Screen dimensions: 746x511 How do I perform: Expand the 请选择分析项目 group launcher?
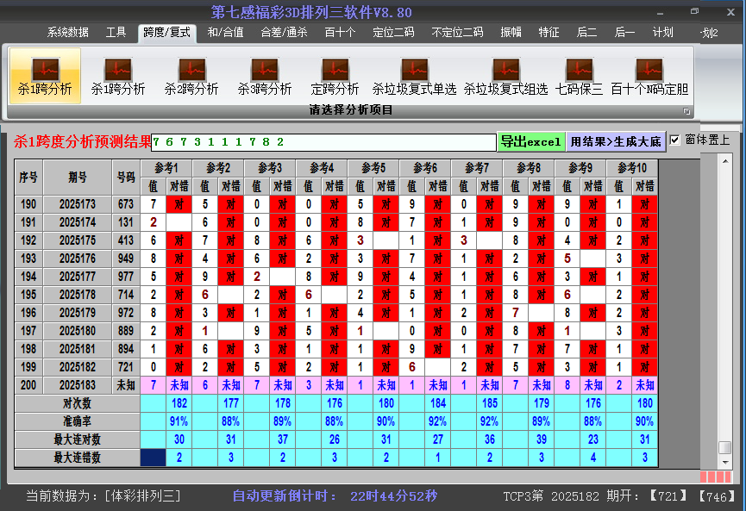(x=686, y=111)
